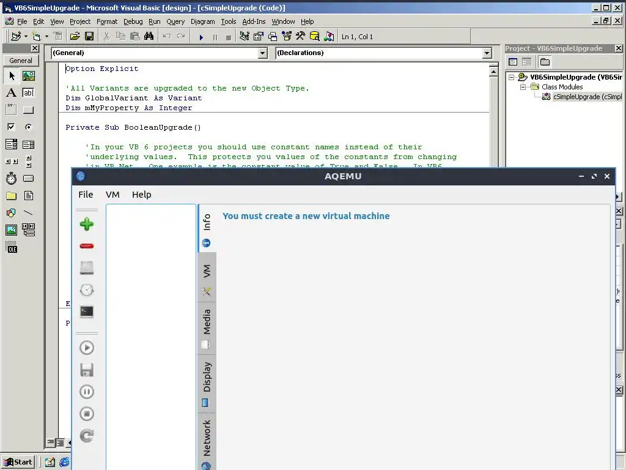Open the (Declarations) procedure dropdown
The height and width of the screenshot is (470, 626).
(x=487, y=53)
